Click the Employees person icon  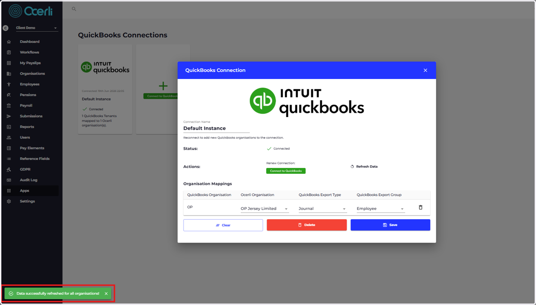coord(9,84)
